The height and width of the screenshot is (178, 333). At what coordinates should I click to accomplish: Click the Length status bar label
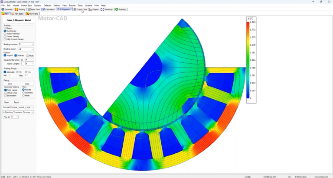click(248, 177)
